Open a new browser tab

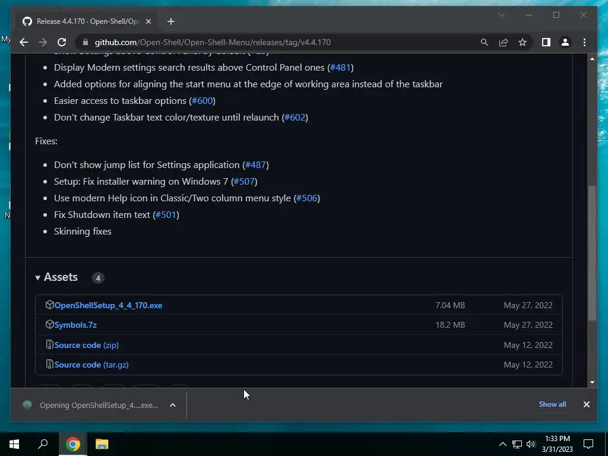[x=171, y=21]
